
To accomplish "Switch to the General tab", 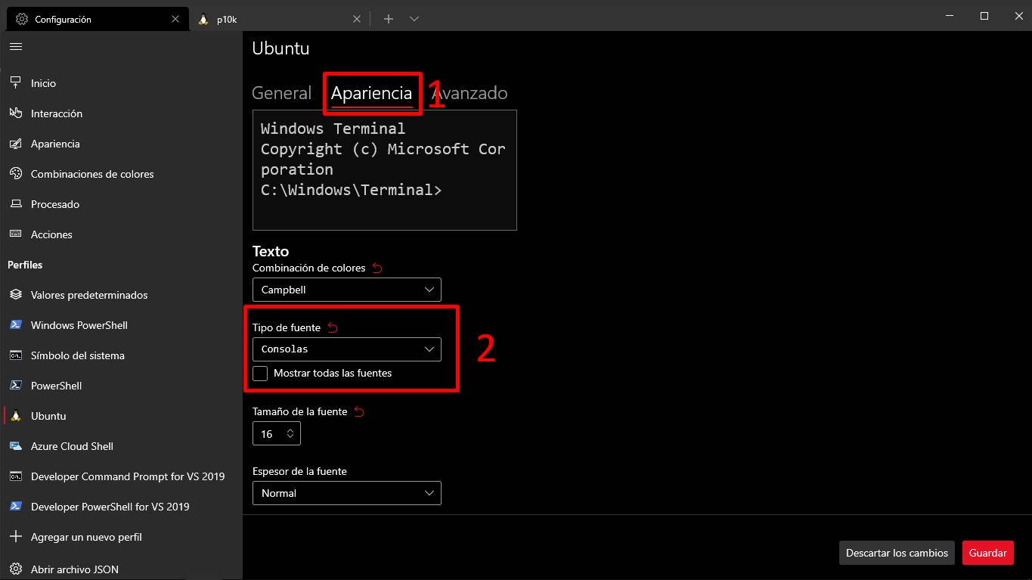I will tap(281, 93).
